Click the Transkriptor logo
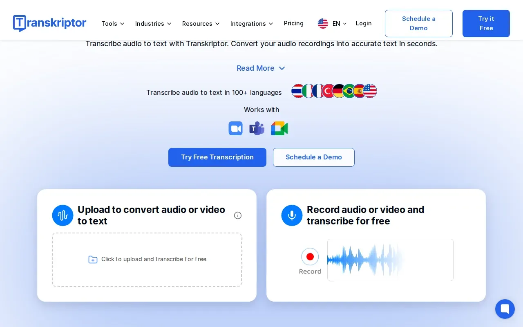The width and height of the screenshot is (523, 327). click(49, 23)
